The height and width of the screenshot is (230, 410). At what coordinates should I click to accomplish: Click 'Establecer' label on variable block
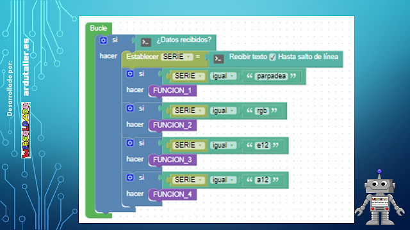pyautogui.click(x=142, y=57)
